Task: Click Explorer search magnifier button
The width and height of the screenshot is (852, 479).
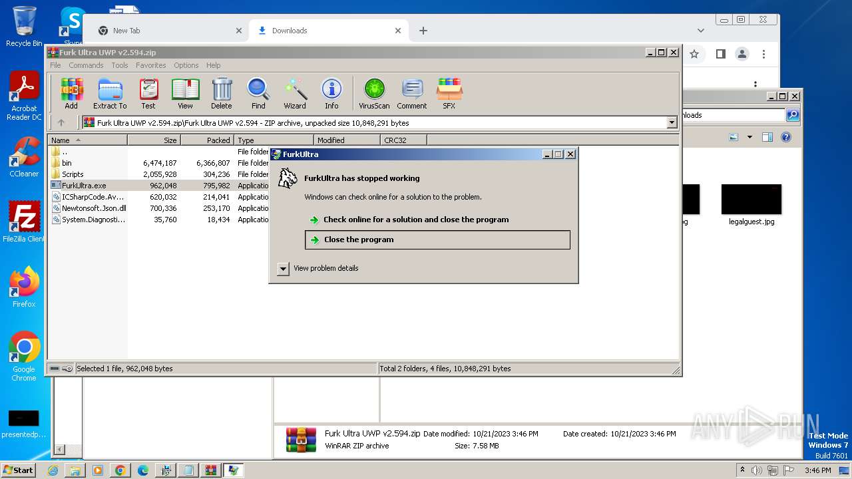Action: click(793, 115)
